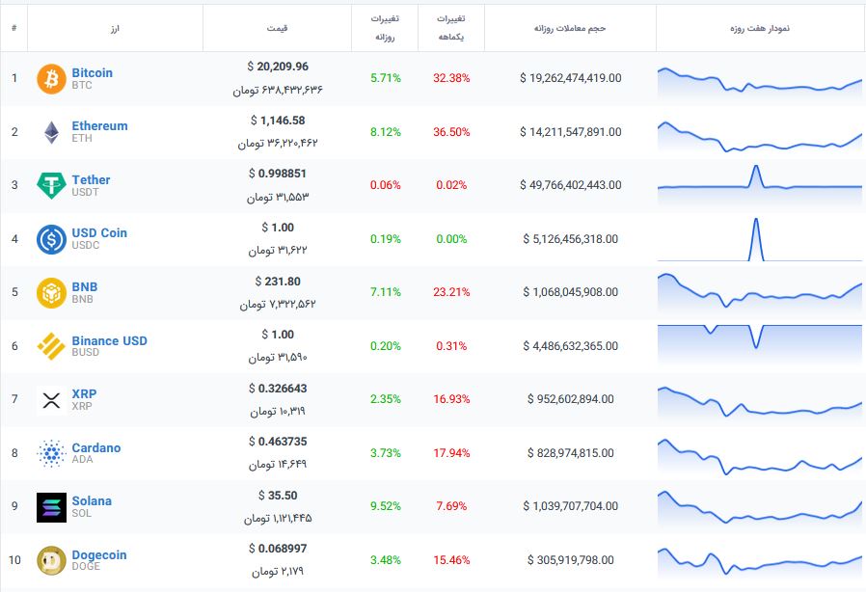
Task: Click the XRP logo icon
Action: point(51,400)
